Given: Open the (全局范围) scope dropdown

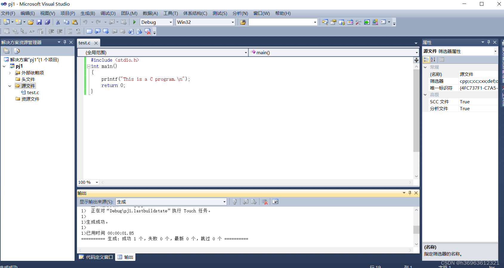Looking at the screenshot, I should coord(246,52).
